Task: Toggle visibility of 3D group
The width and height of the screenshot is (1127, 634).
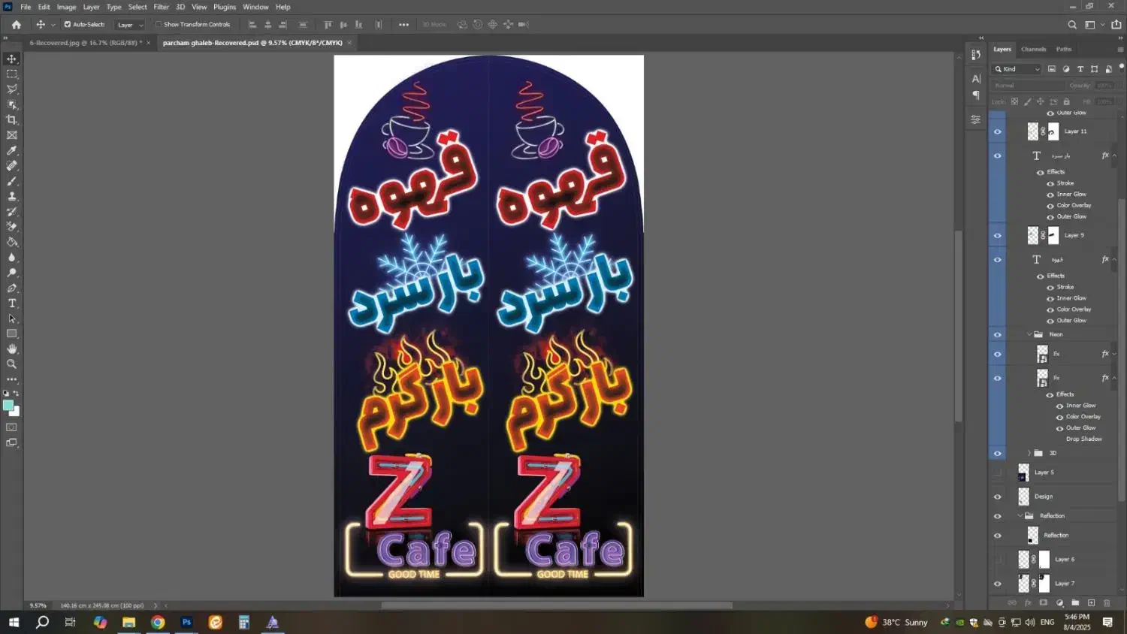Action: pyautogui.click(x=998, y=454)
